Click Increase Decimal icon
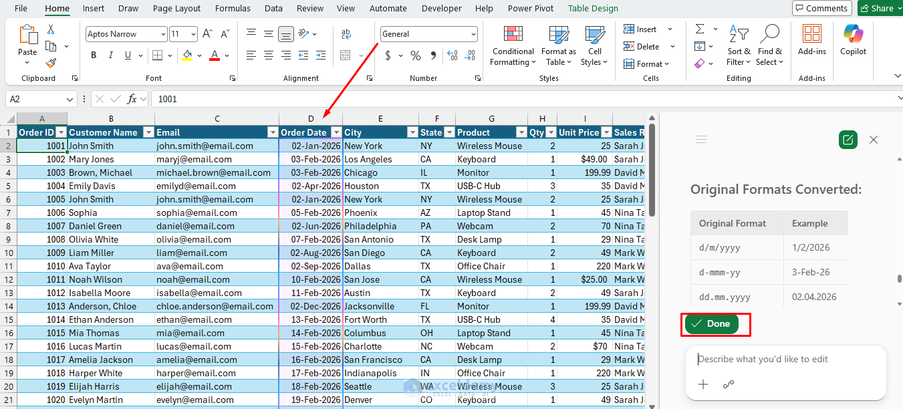The height and width of the screenshot is (409, 903). (453, 55)
